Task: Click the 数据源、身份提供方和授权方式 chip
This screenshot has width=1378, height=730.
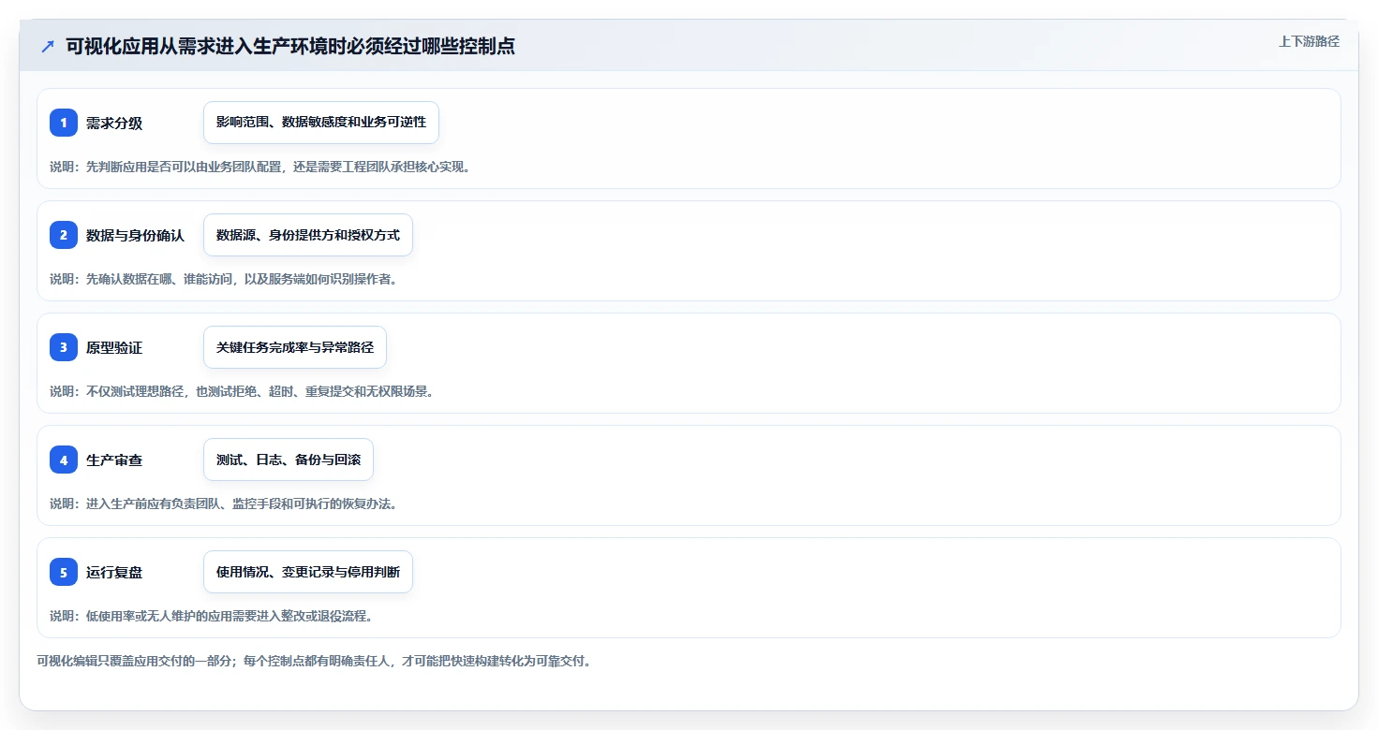Action: click(x=308, y=235)
